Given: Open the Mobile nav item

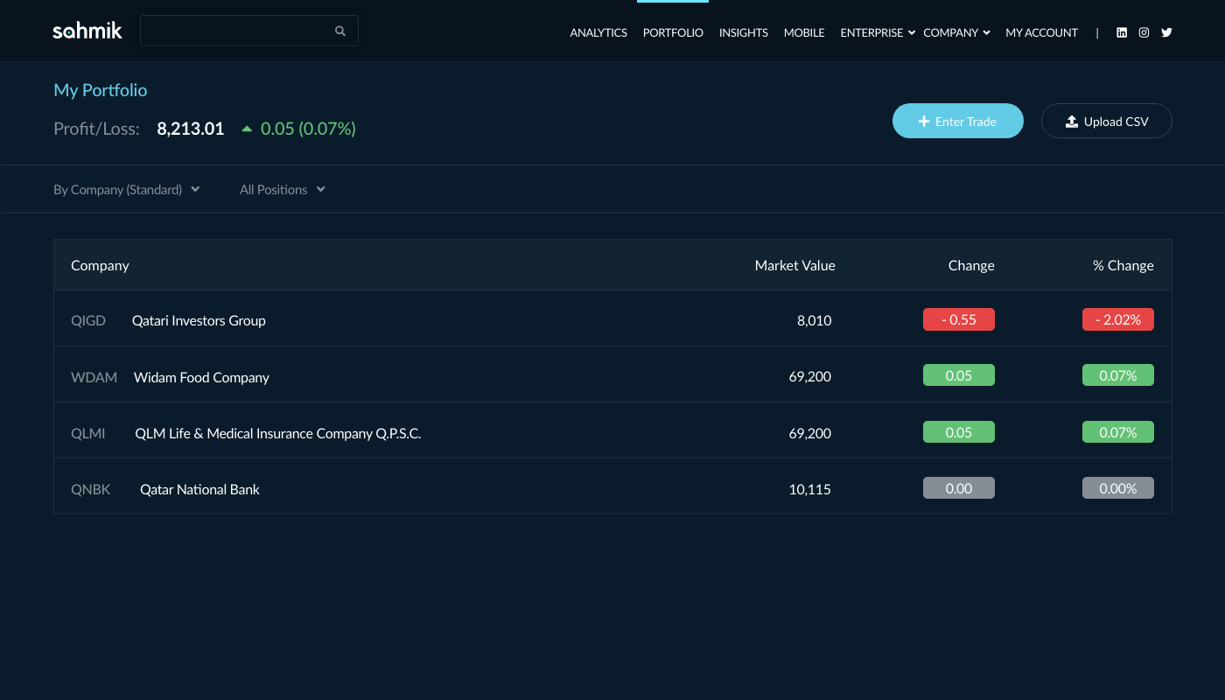Looking at the screenshot, I should 804,32.
